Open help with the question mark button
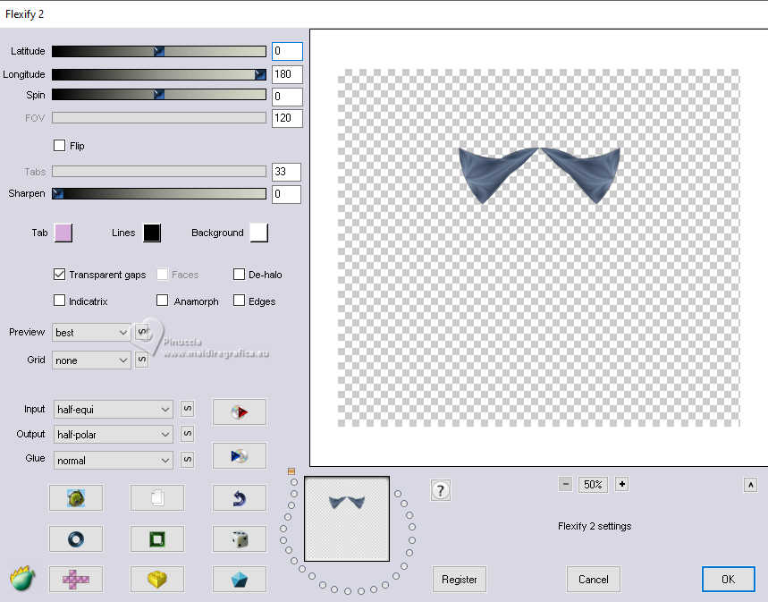This screenshot has height=602, width=768. pos(440,490)
